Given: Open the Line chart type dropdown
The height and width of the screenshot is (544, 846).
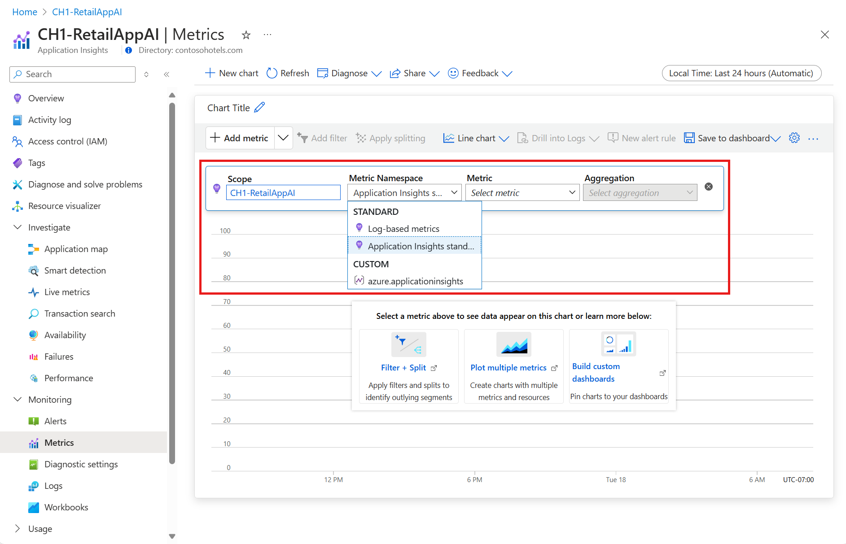Looking at the screenshot, I should pos(476,138).
